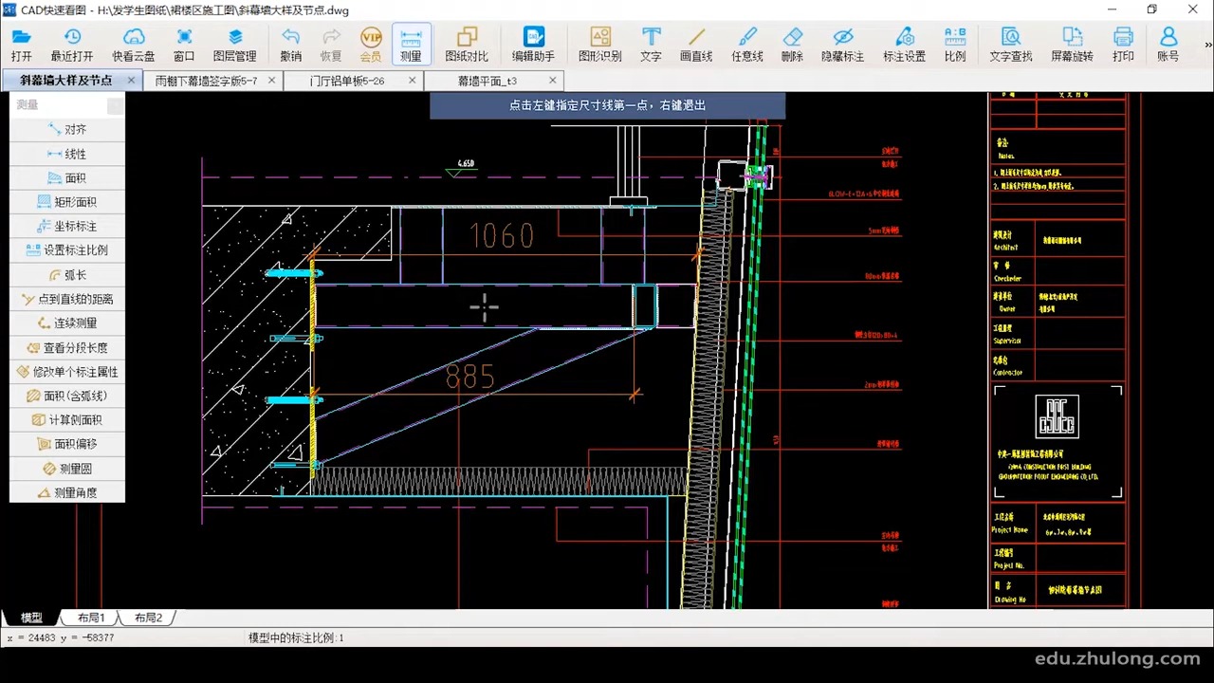
Task: Choose 修改单个标注属性 option
Action: tap(67, 372)
